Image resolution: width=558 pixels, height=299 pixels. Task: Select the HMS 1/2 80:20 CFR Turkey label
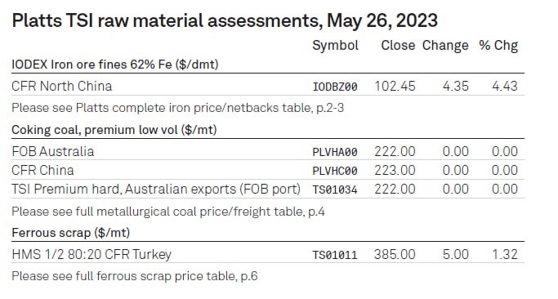coord(92,255)
